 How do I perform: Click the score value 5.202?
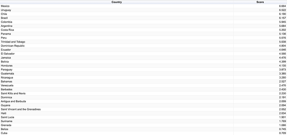pos(282,30)
